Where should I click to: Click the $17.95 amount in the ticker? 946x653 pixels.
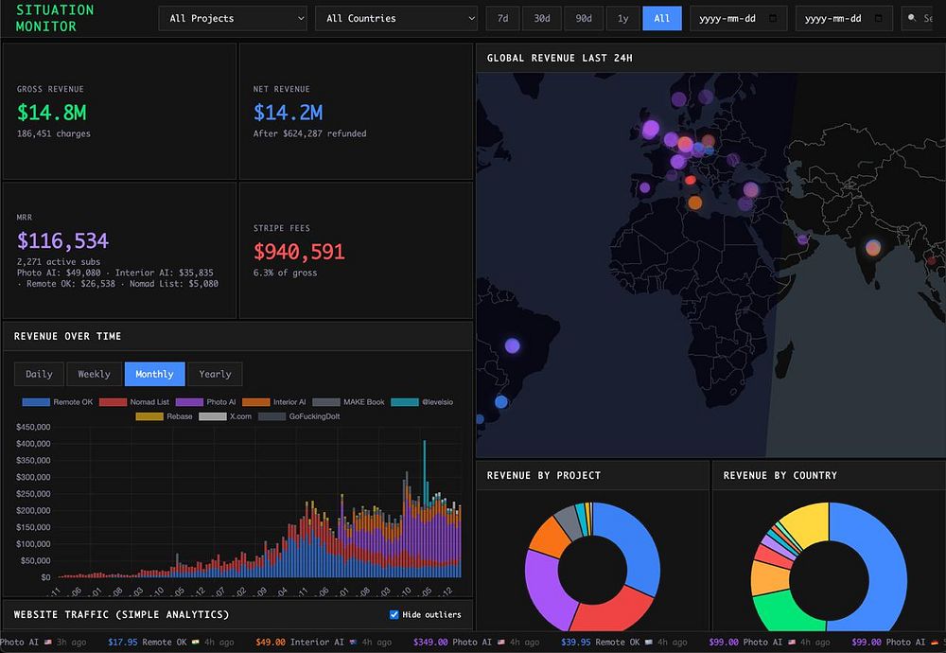tap(122, 643)
